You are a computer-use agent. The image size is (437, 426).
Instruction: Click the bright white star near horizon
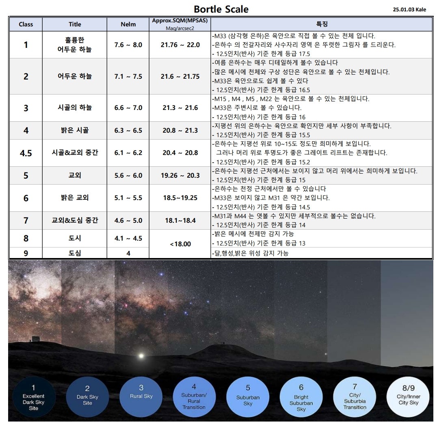pos(141,355)
